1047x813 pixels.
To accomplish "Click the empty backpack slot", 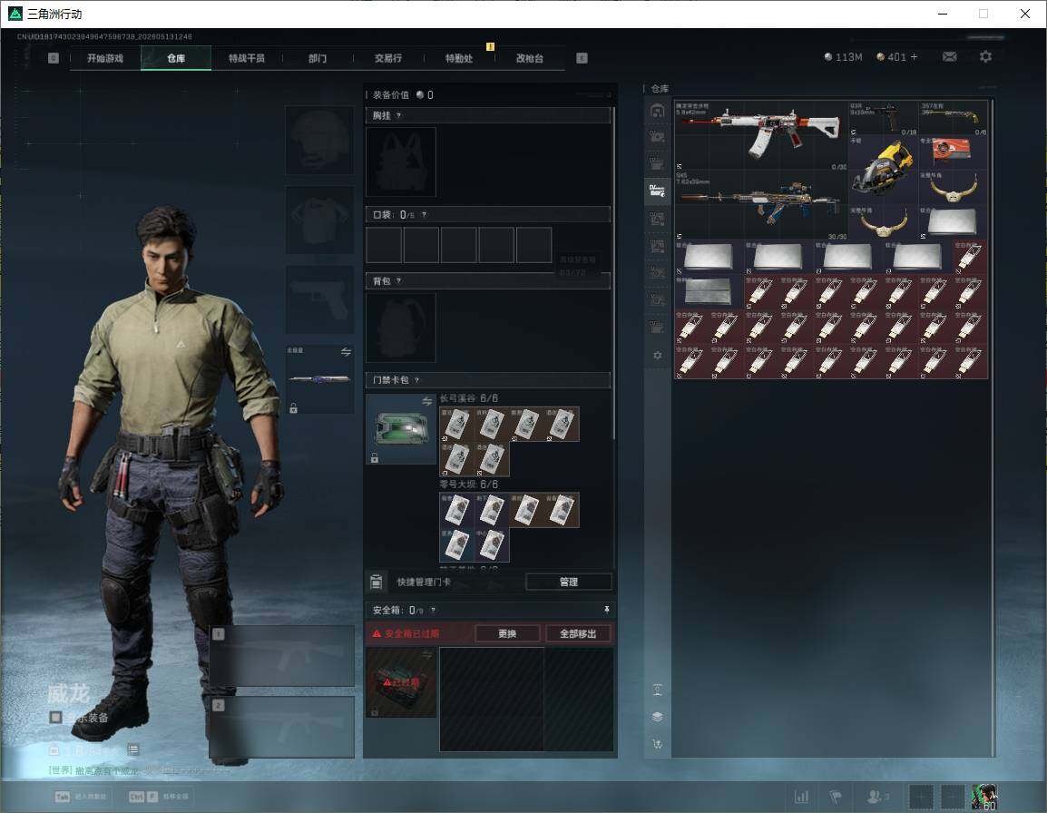I will tap(401, 328).
